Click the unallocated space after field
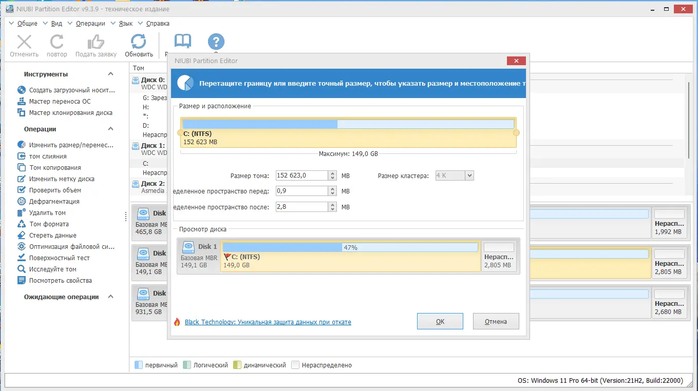Image resolution: width=698 pixels, height=391 pixels. click(301, 207)
